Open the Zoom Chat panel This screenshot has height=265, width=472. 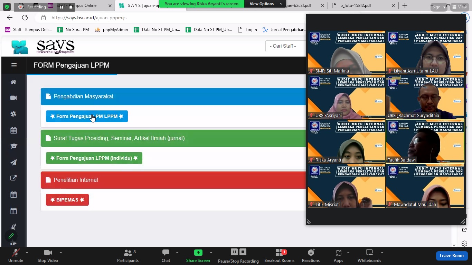click(x=166, y=256)
